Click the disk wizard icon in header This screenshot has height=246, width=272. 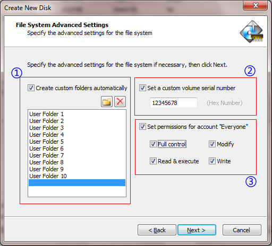pyautogui.click(x=252, y=32)
